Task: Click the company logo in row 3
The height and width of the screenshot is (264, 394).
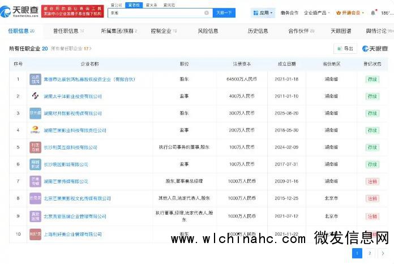Action: pos(35,113)
